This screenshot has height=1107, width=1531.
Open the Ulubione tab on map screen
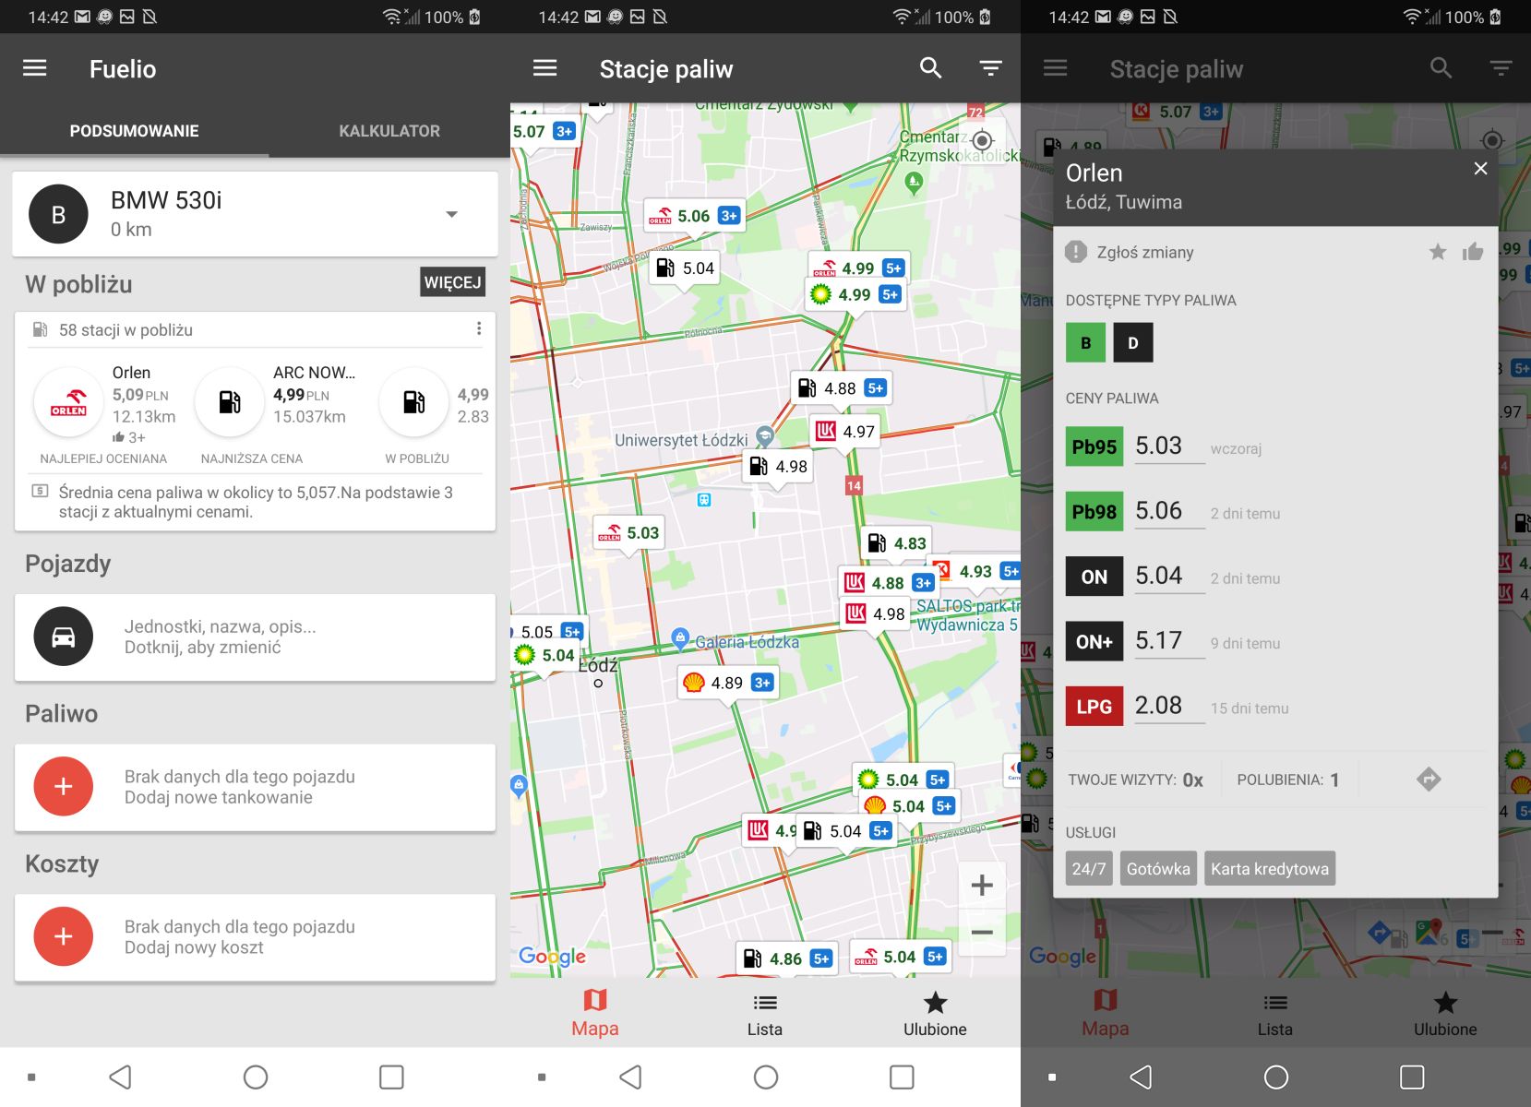tap(935, 1013)
